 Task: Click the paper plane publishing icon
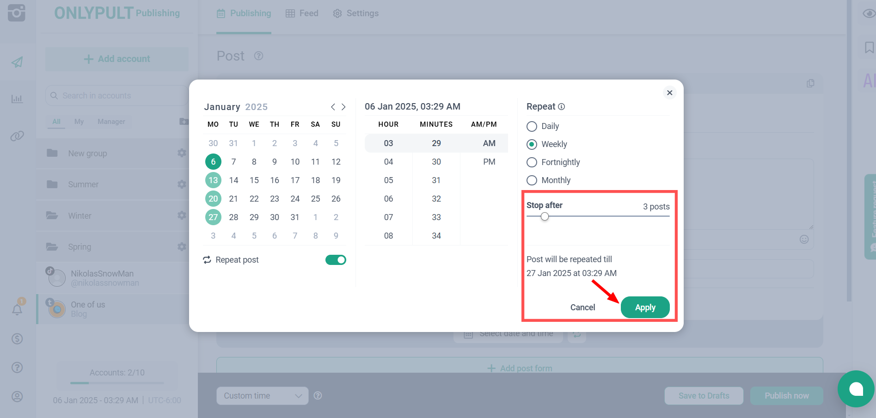click(17, 62)
